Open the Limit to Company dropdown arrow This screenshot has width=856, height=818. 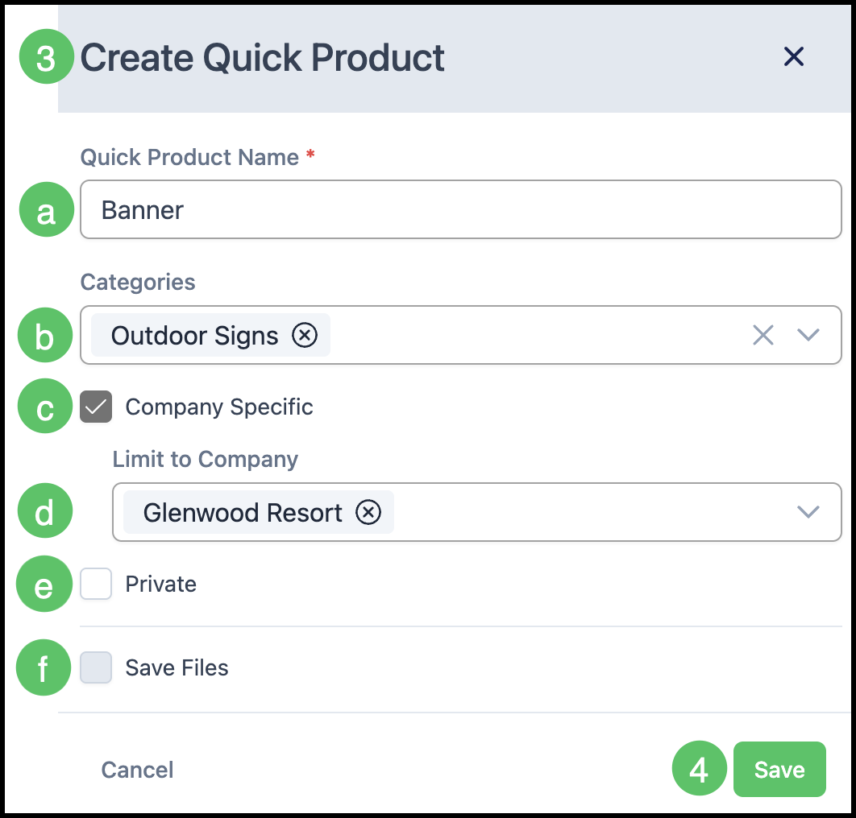pyautogui.click(x=808, y=512)
